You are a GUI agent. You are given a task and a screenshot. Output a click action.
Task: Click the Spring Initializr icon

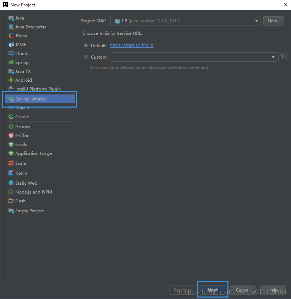(11, 99)
